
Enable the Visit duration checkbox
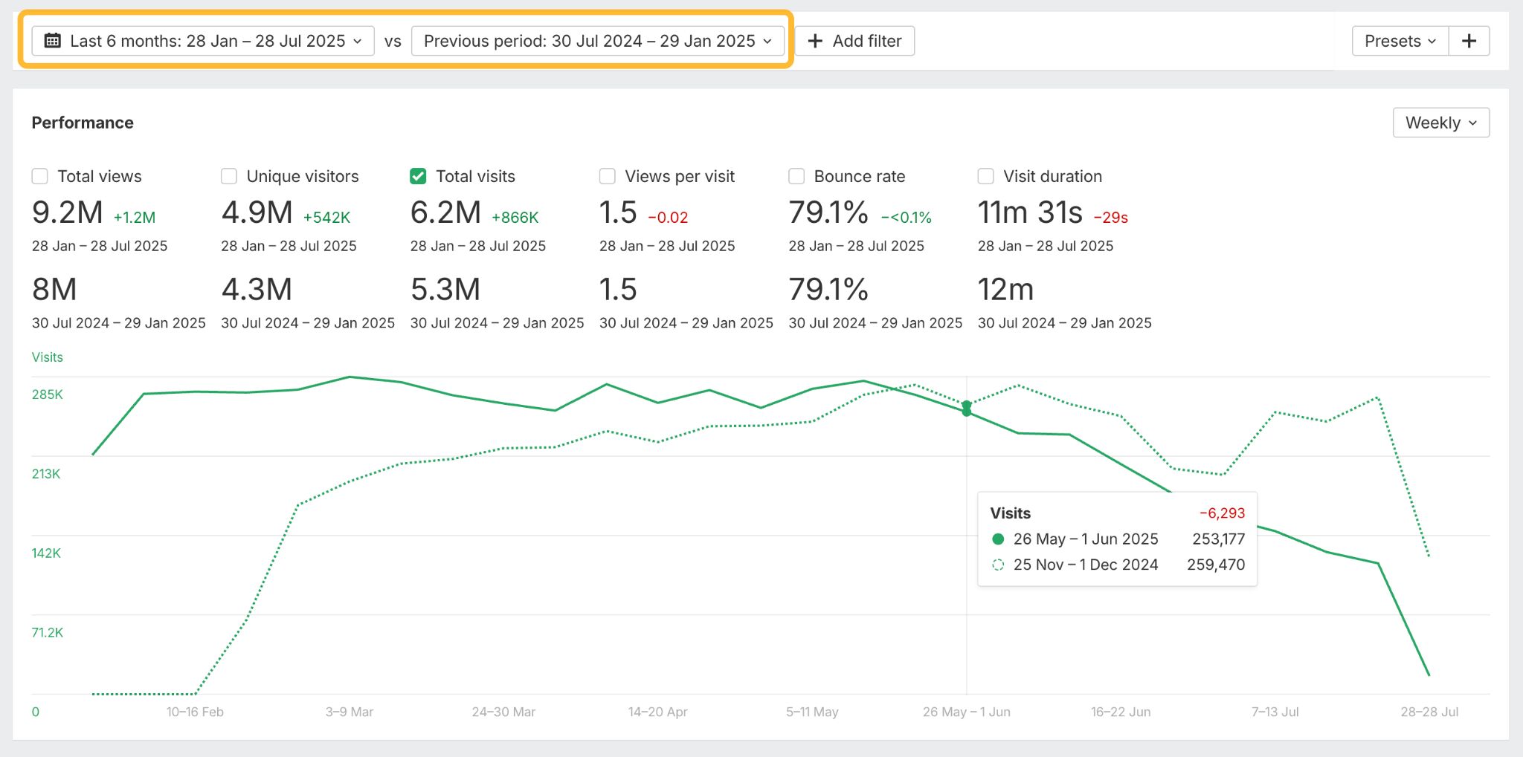coord(985,176)
